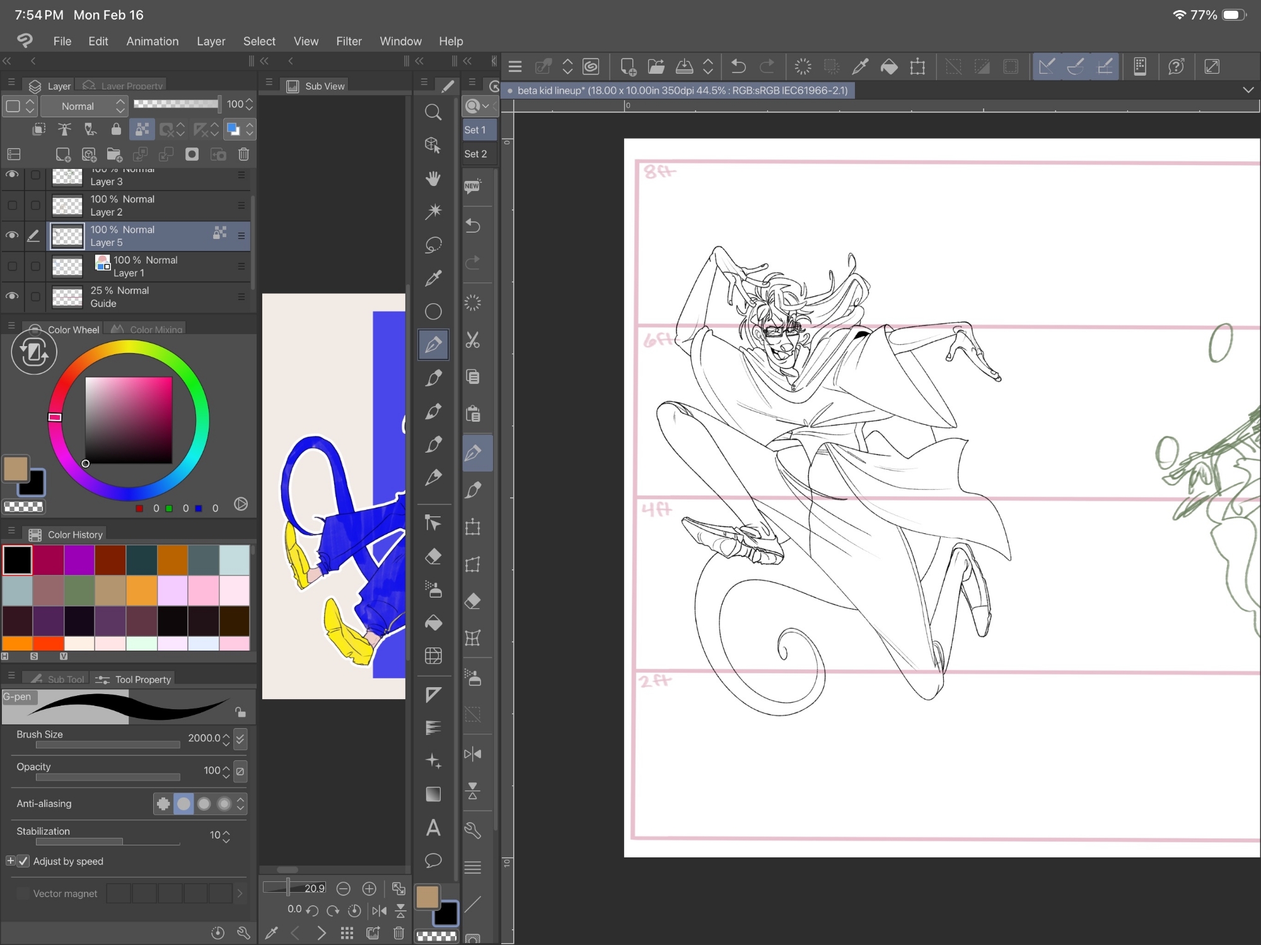This screenshot has height=945, width=1261.
Task: Click the delete layer trash icon
Action: click(x=243, y=154)
